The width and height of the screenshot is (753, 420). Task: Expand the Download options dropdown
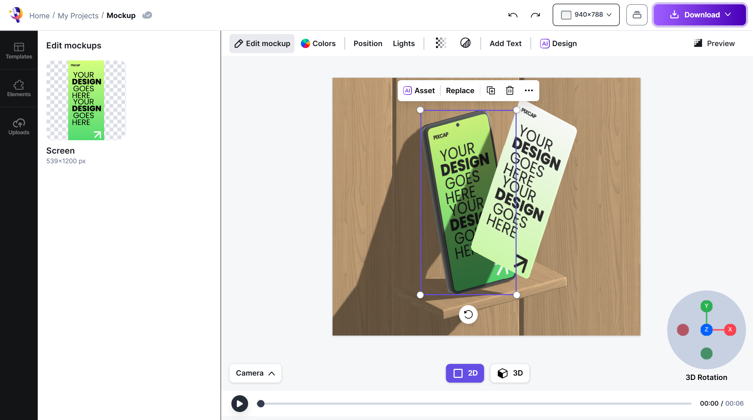(x=728, y=15)
